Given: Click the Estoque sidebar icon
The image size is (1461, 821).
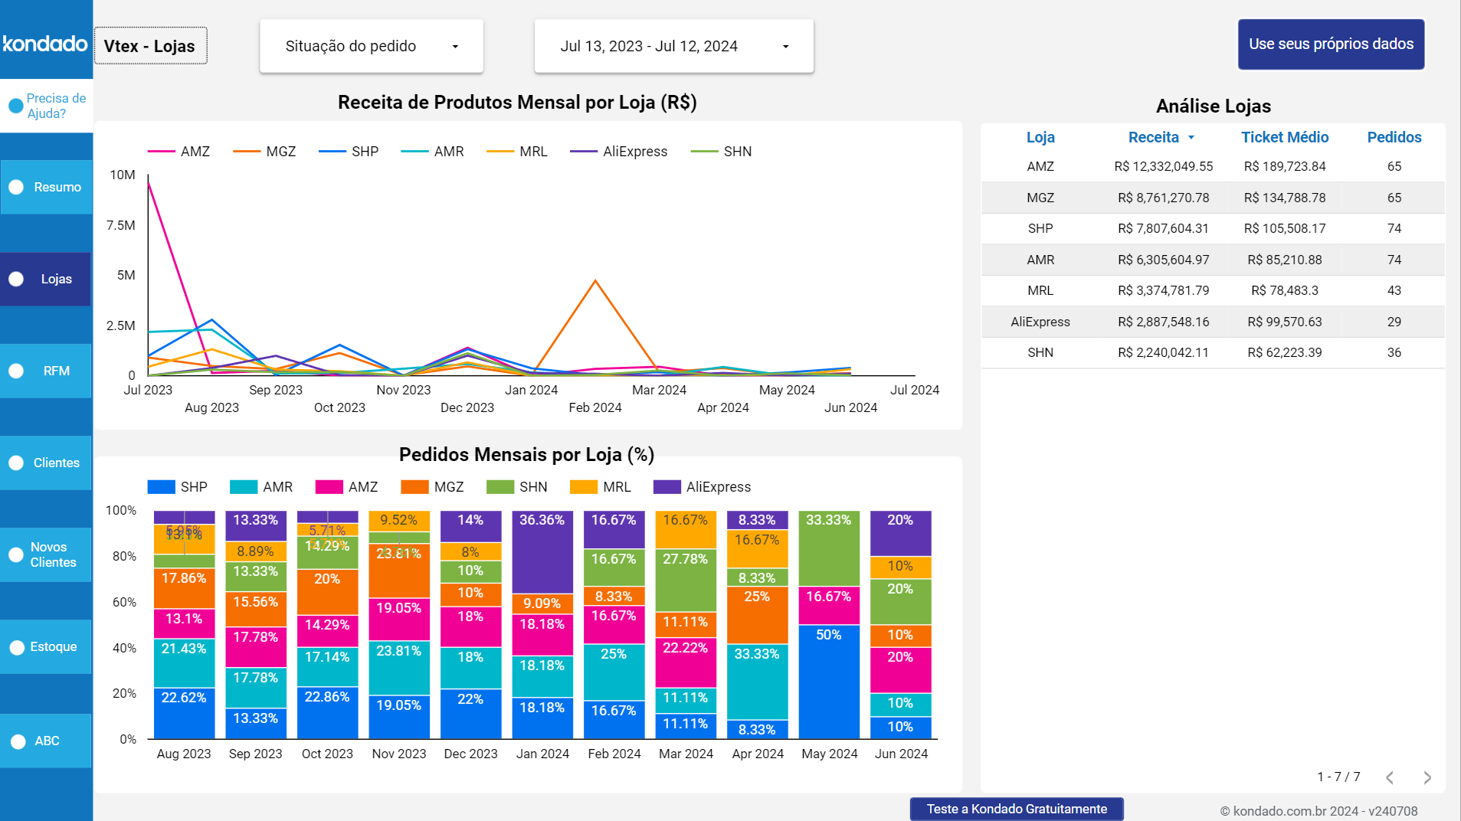Looking at the screenshot, I should [15, 646].
